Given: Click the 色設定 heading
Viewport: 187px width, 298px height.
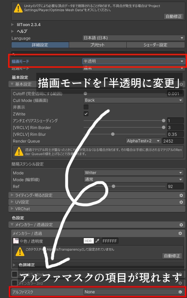Looking at the screenshot, I should click(x=18, y=218).
